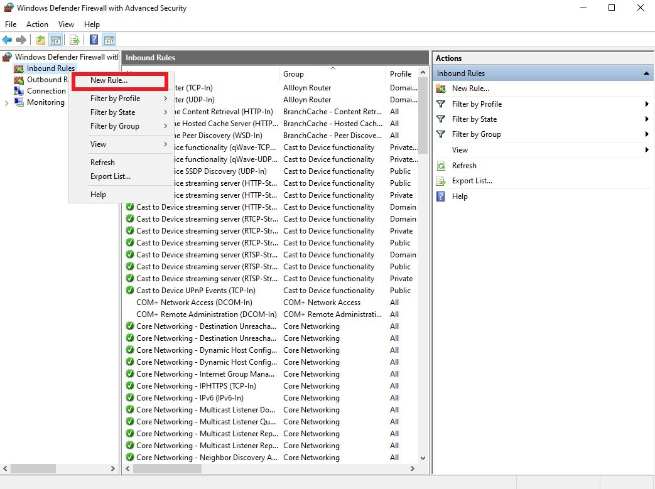Collapse the Inbound Rules section in Actions pane
This screenshot has width=655, height=489.
coord(646,73)
